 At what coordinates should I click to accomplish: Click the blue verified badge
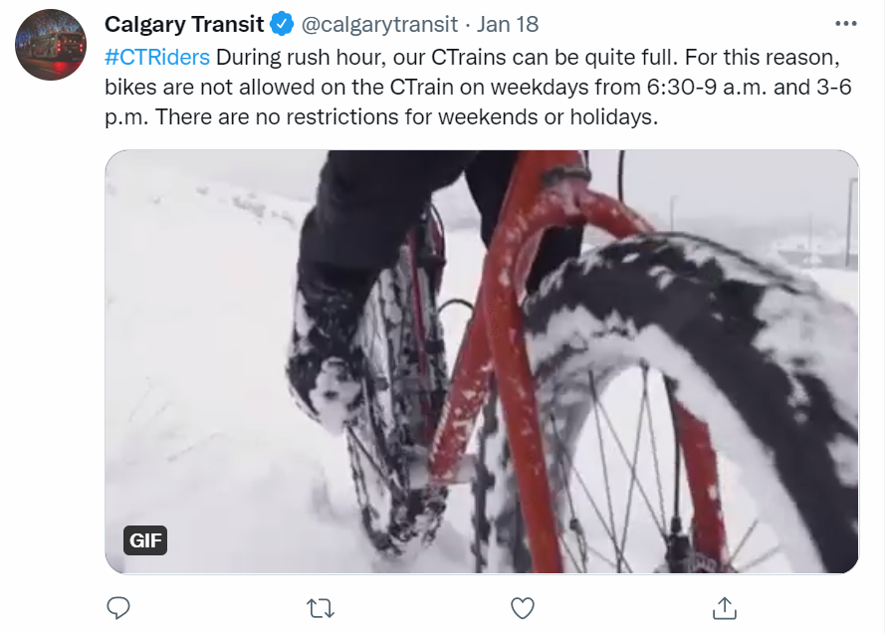(x=283, y=24)
